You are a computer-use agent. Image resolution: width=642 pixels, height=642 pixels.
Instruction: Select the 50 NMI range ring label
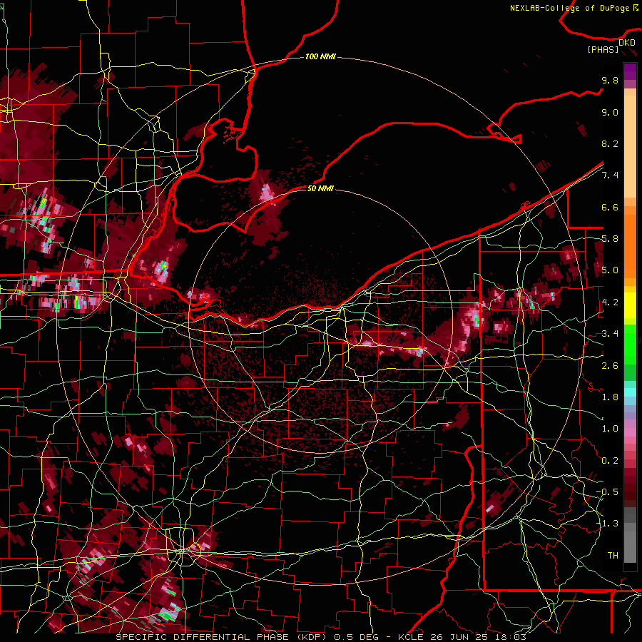(x=320, y=188)
